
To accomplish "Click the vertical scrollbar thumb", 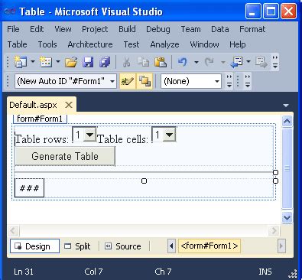I will coord(287,168).
